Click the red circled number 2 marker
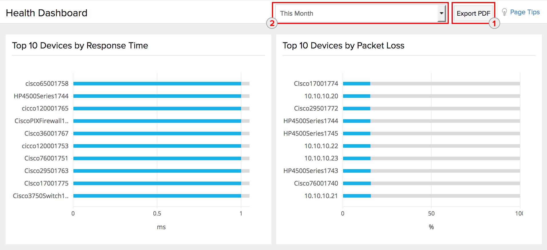This screenshot has width=547, height=250. [x=272, y=23]
